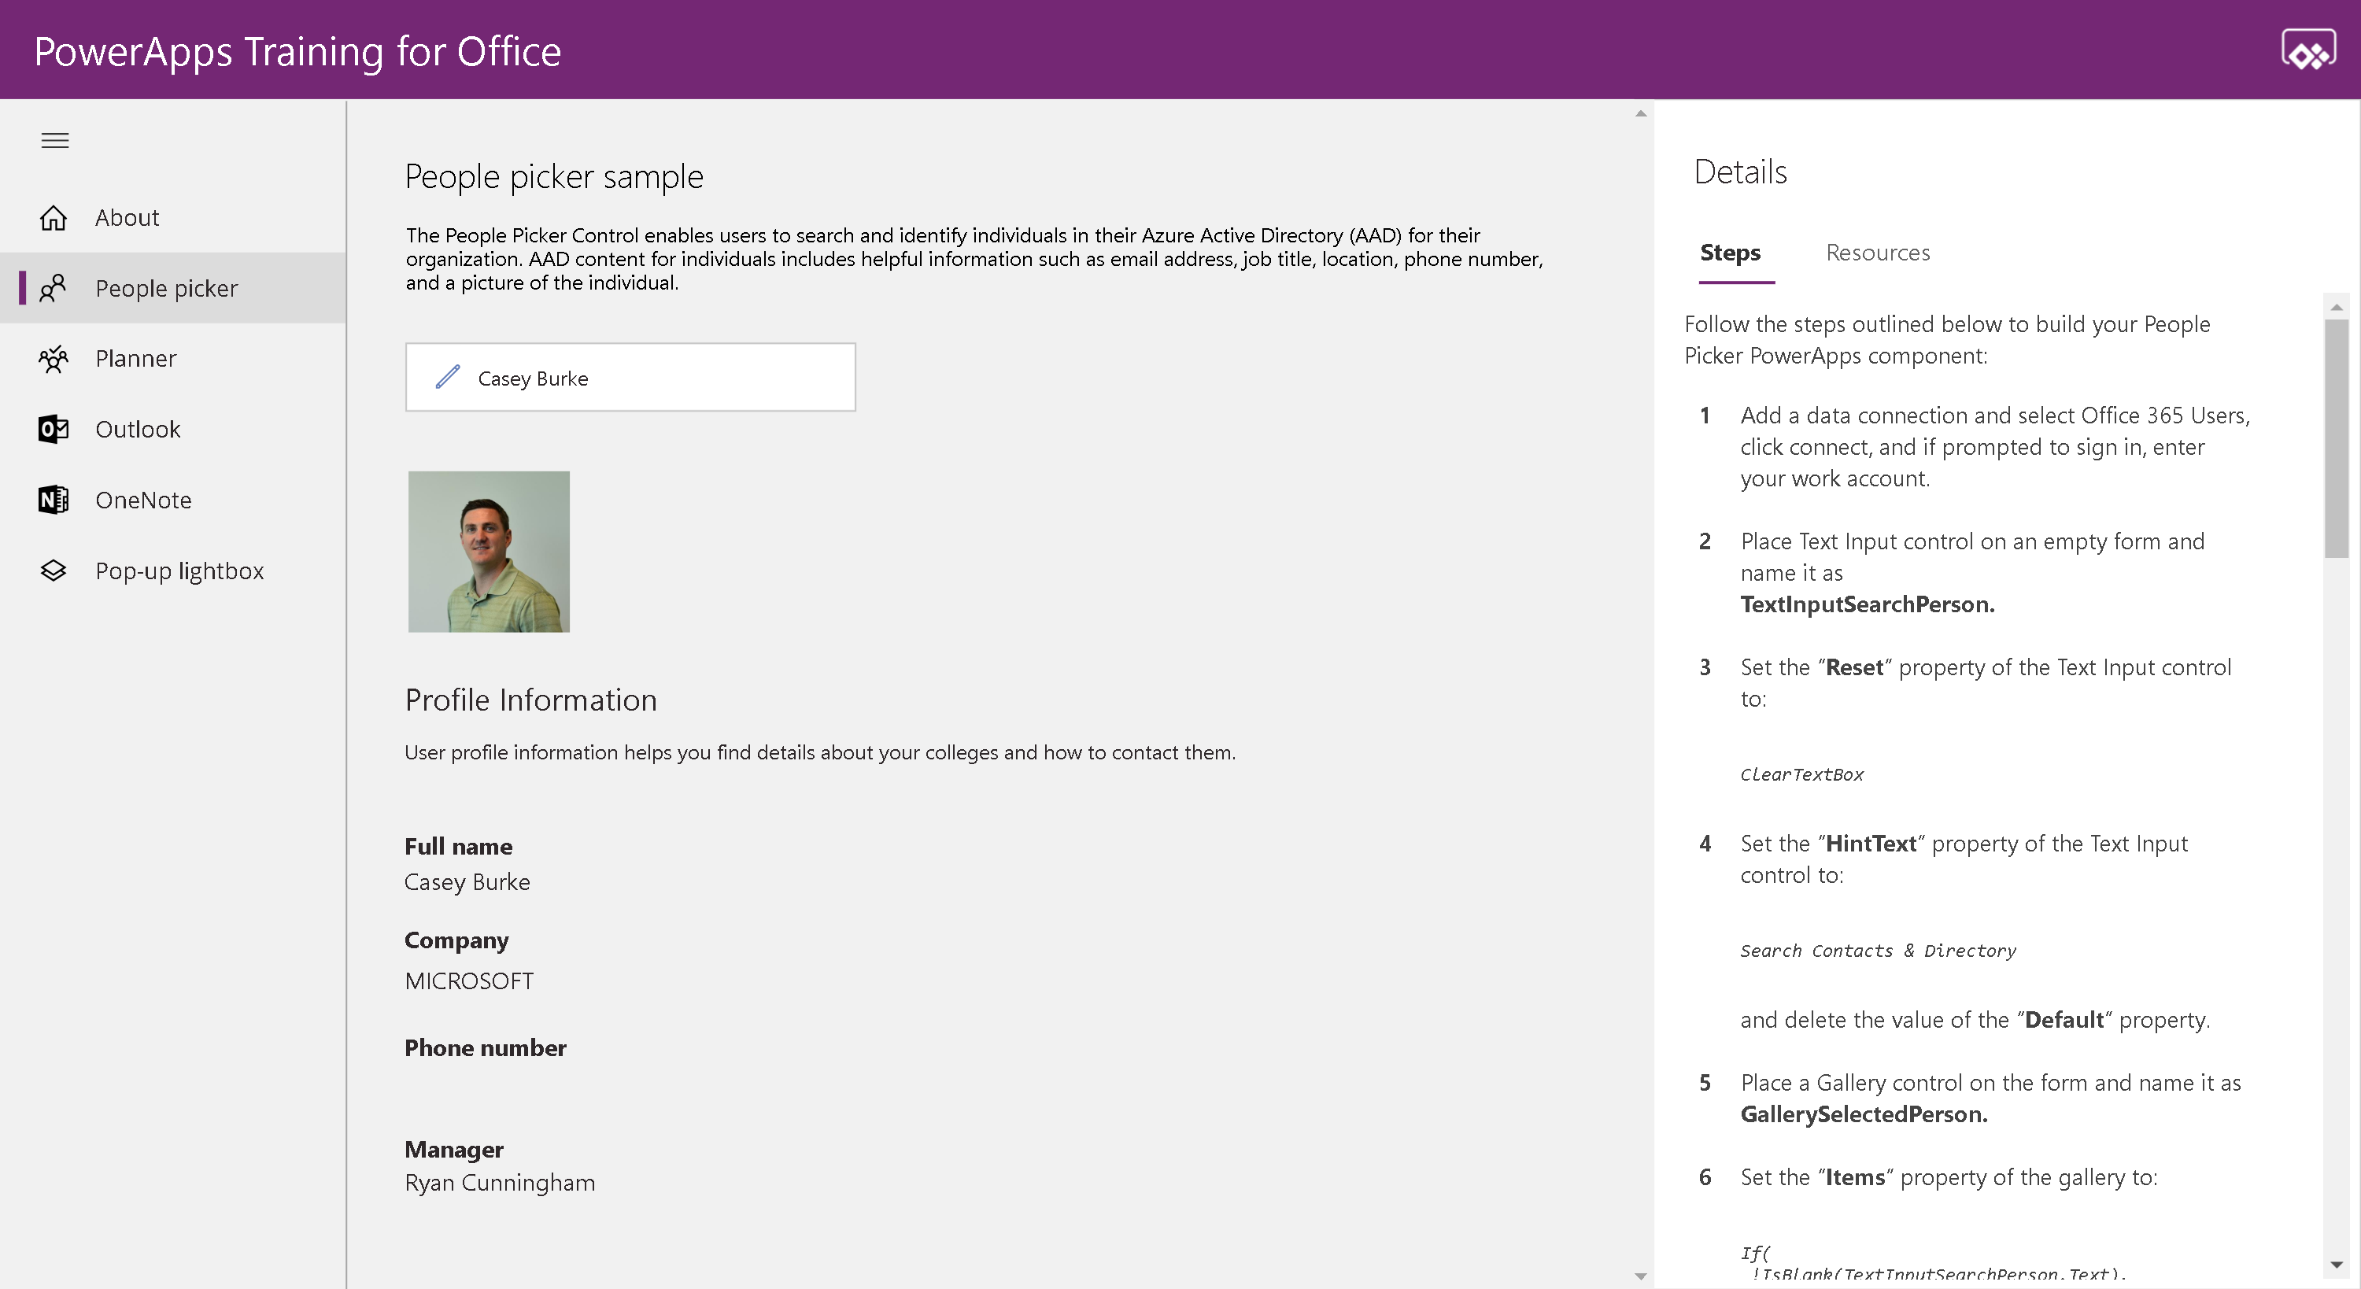Open the OneNote navigation link

pyautogui.click(x=144, y=500)
